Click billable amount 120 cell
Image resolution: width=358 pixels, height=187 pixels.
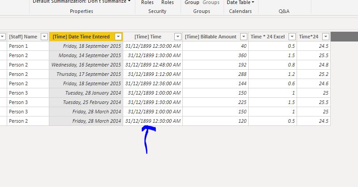coord(216,121)
